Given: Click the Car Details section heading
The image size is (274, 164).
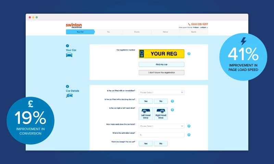Looking at the screenshot, I should [73, 91].
